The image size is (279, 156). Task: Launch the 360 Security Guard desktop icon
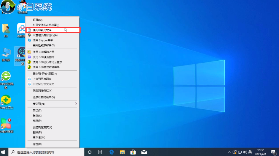pos(6,101)
